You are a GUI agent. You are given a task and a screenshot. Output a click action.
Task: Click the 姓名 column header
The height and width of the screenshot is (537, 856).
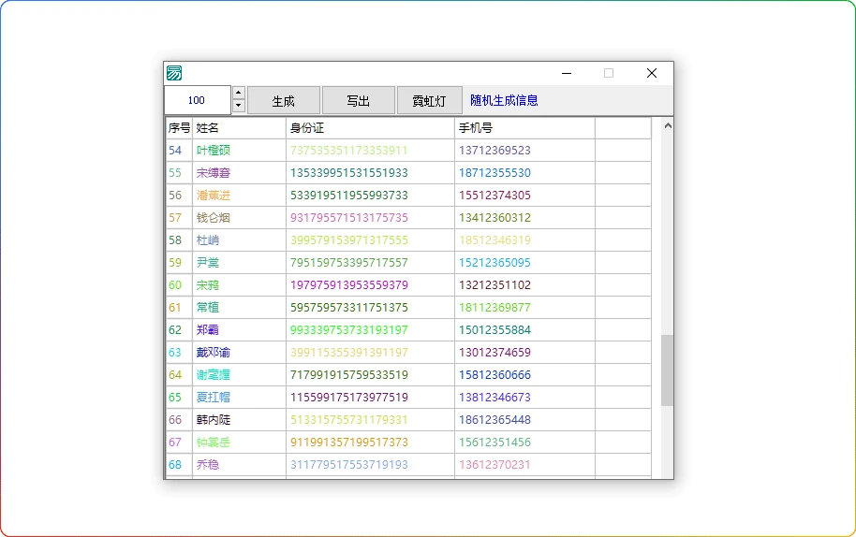239,128
